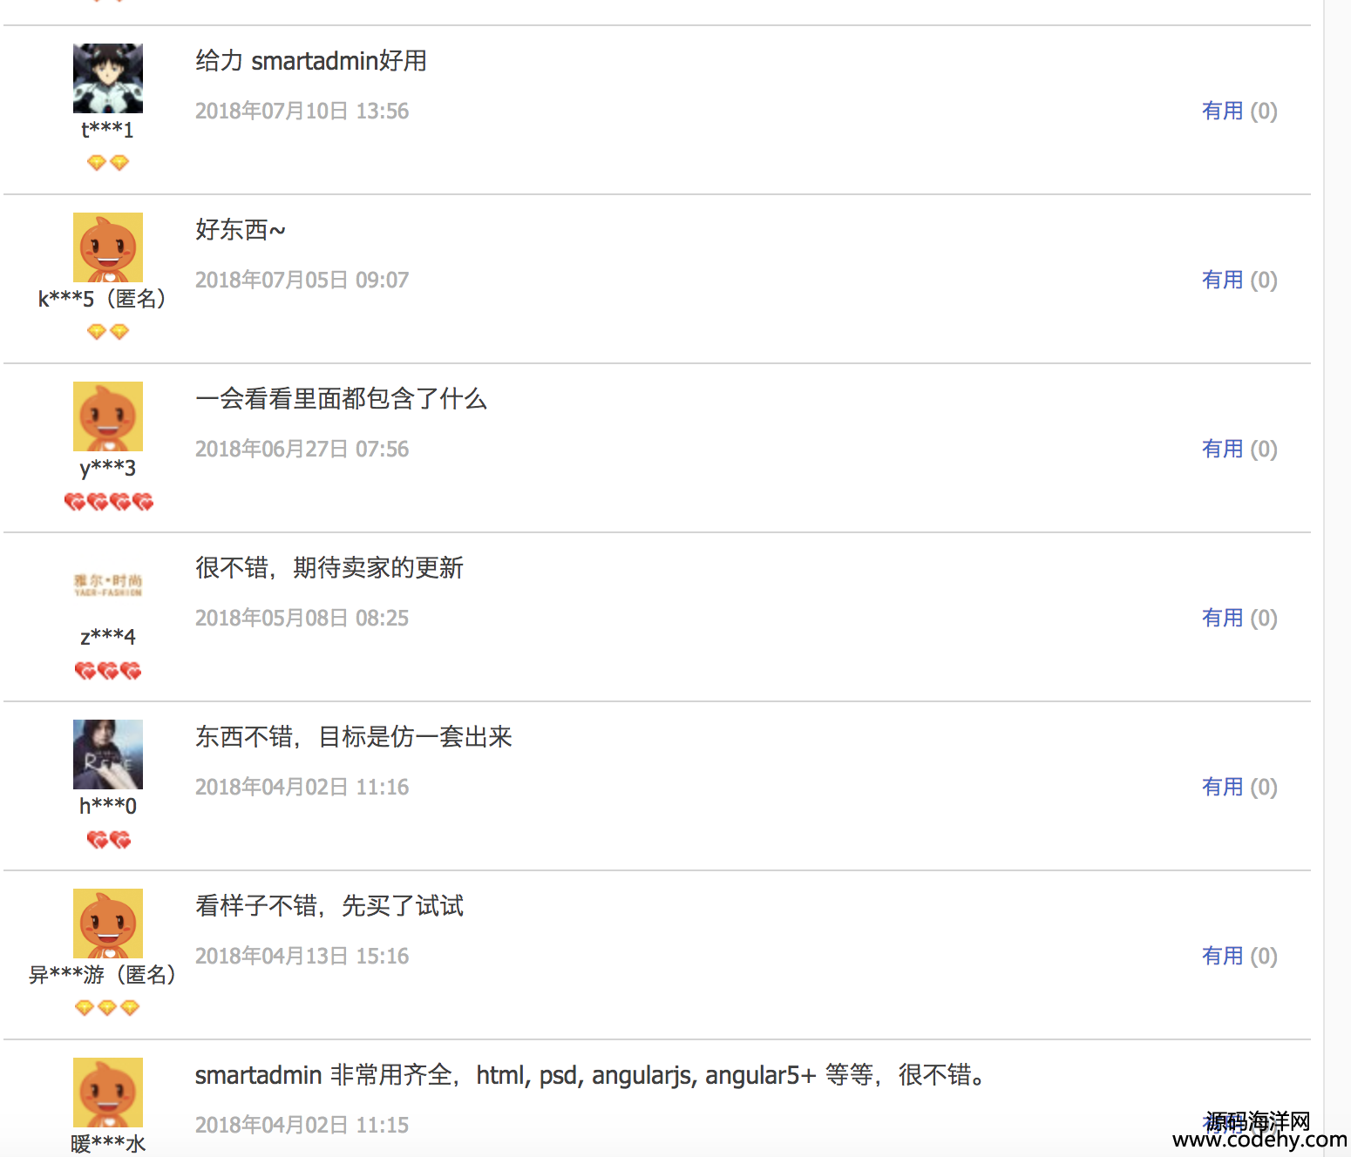Click the red heart icons under z***4
Image resolution: width=1351 pixels, height=1157 pixels.
tap(108, 671)
